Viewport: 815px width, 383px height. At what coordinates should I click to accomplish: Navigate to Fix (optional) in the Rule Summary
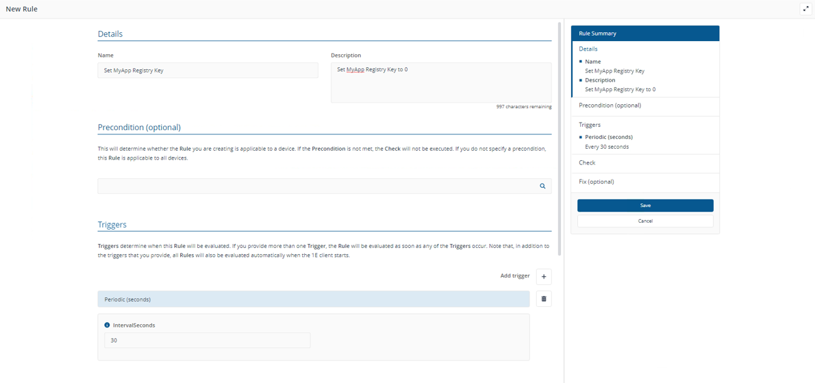coord(596,182)
